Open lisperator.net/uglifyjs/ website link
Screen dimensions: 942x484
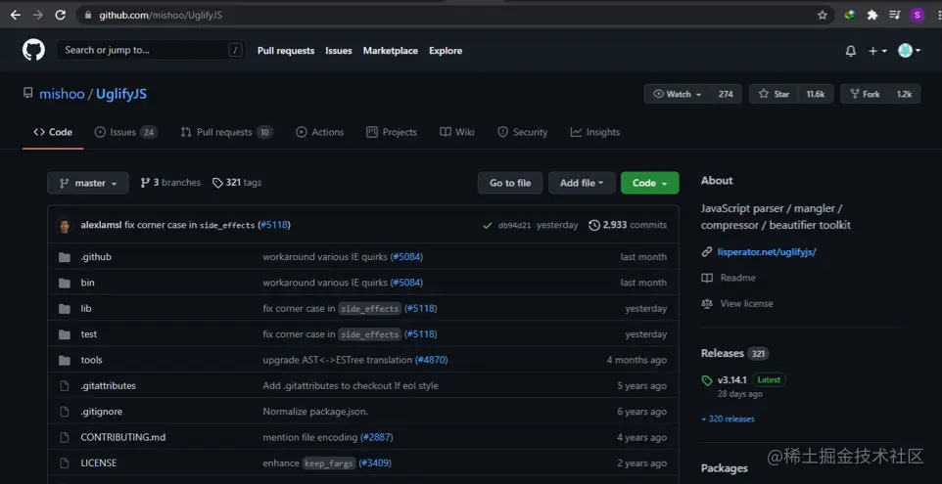[767, 252]
